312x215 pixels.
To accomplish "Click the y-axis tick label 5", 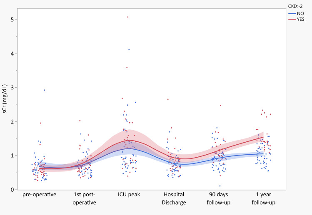I will tap(14, 20).
